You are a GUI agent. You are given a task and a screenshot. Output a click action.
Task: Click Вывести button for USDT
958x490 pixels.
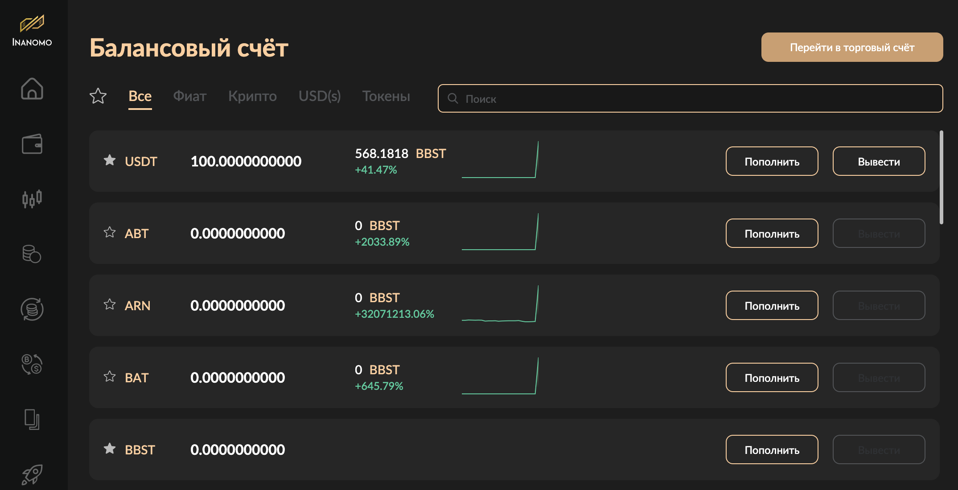pyautogui.click(x=879, y=161)
